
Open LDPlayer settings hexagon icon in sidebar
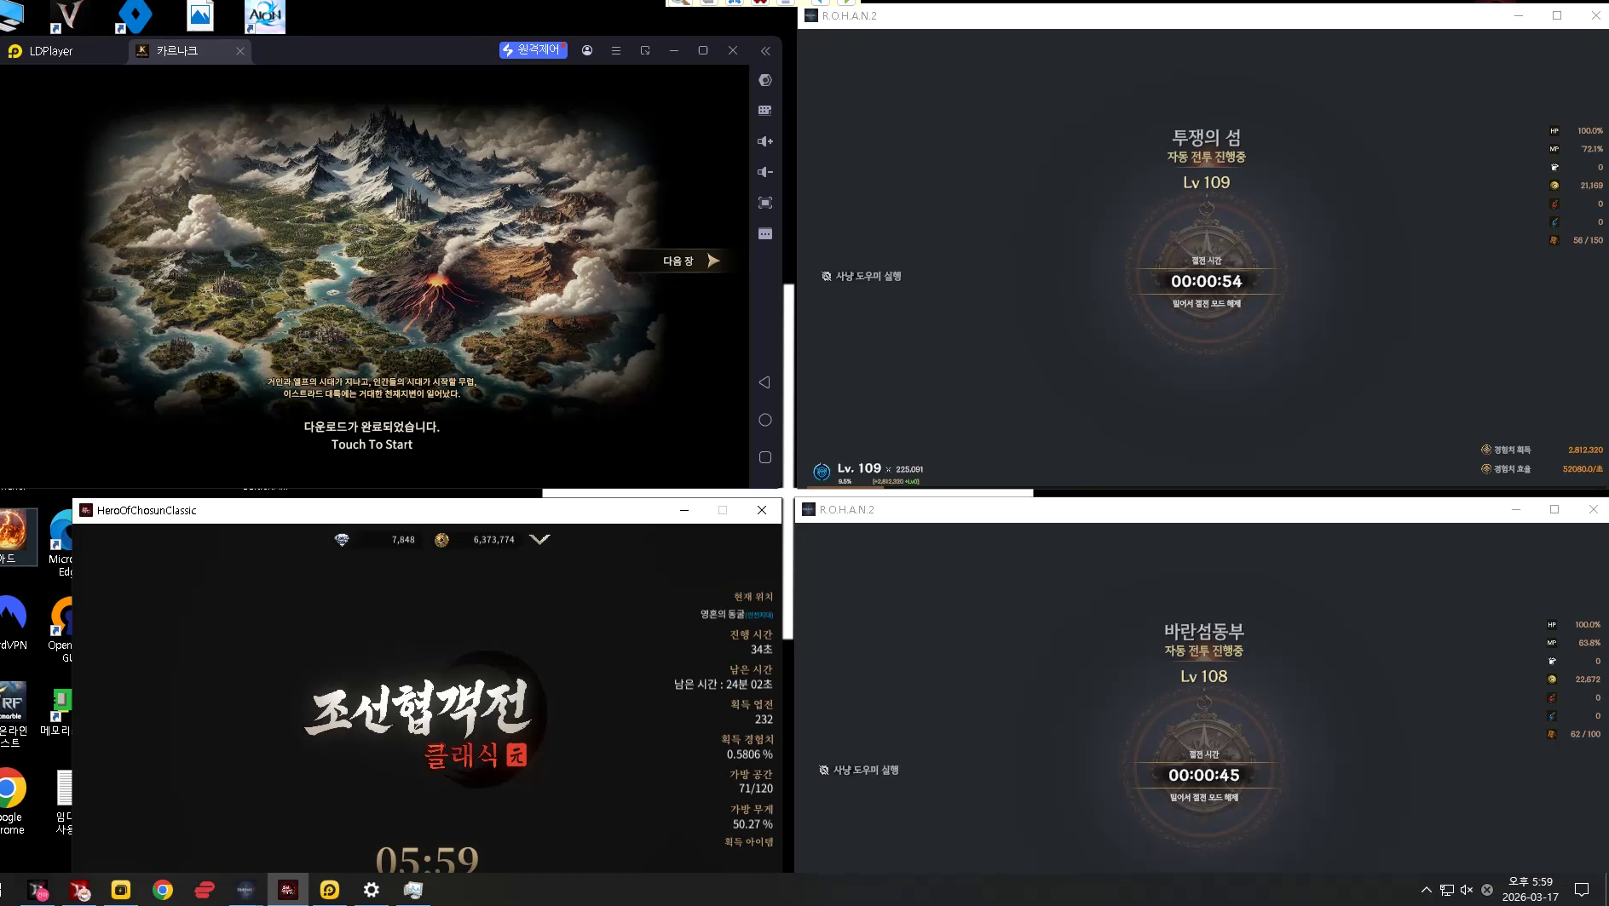[765, 80]
